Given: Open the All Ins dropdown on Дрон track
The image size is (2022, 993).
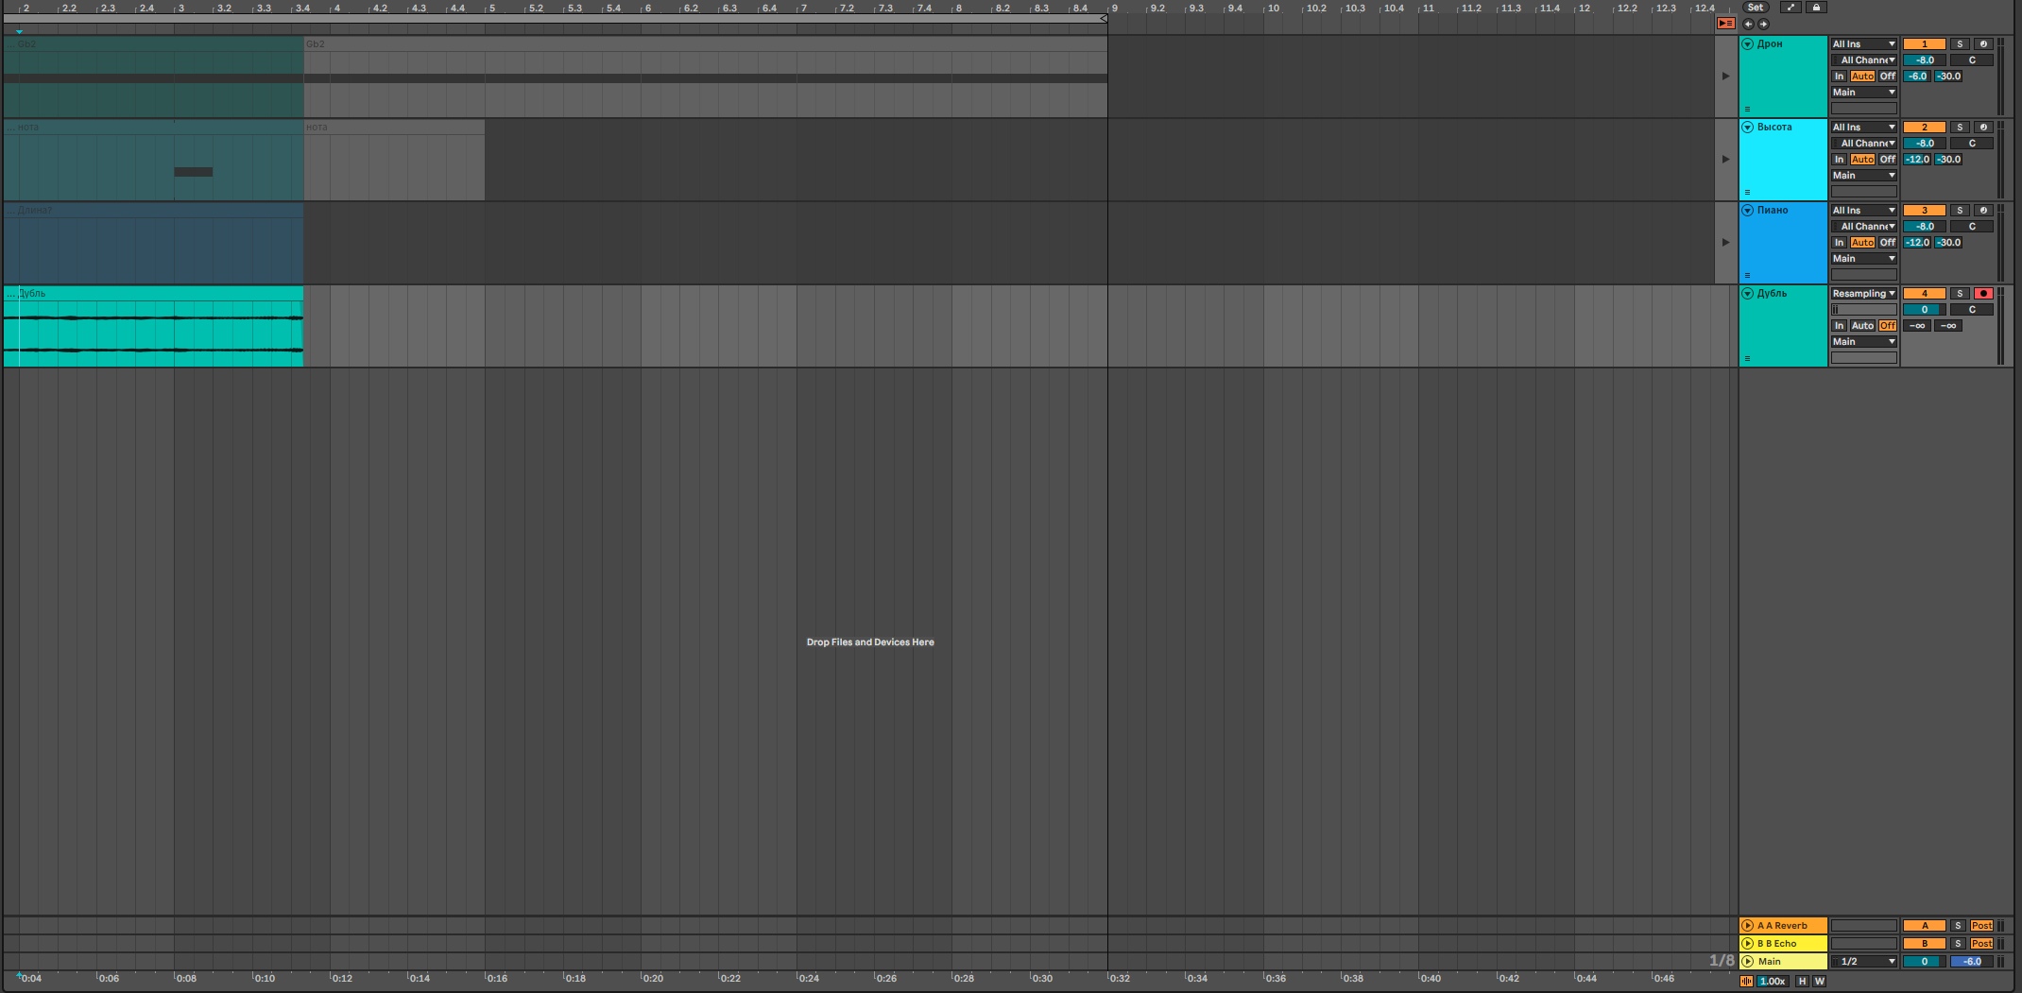Looking at the screenshot, I should tap(1864, 44).
